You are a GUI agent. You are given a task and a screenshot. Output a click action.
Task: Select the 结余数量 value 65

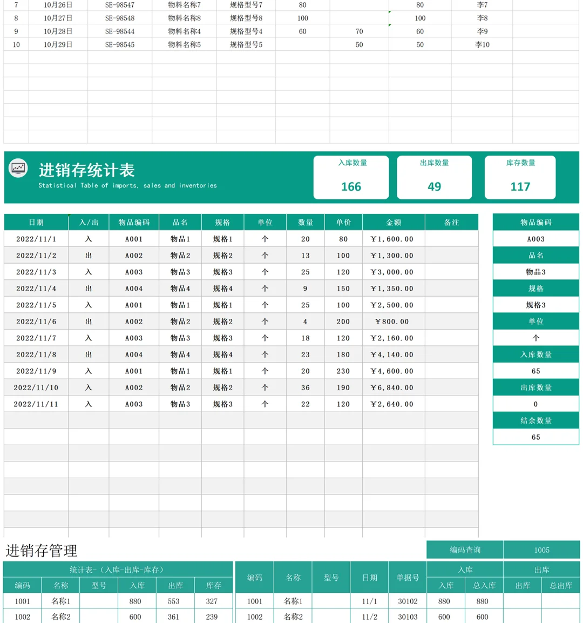(x=536, y=437)
